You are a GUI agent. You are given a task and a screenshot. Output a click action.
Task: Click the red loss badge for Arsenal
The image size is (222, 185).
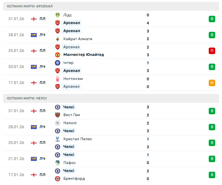pos(212,51)
